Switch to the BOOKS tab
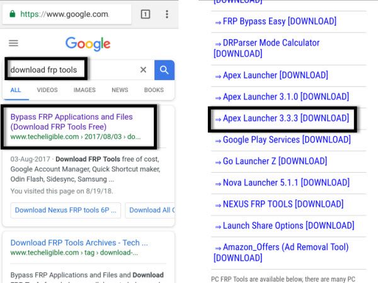The width and height of the screenshot is (378, 283). point(154,90)
